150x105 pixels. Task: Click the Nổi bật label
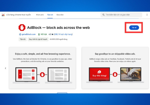point(44,34)
